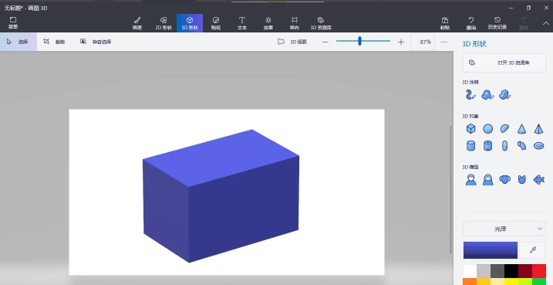Select the donut torus 3D object
The height and width of the screenshot is (285, 553).
pyautogui.click(x=538, y=145)
